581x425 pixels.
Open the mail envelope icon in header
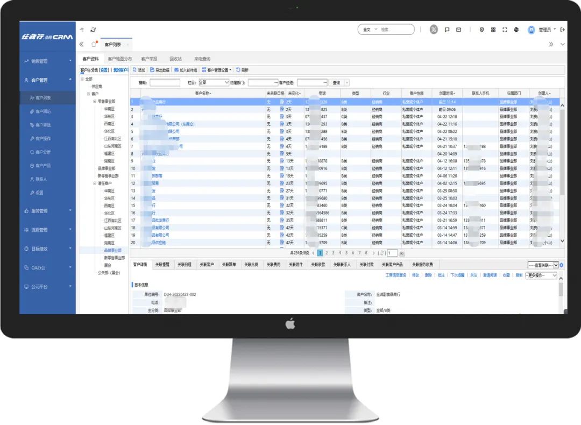(459, 30)
